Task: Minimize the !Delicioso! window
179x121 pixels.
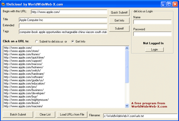Action: 163,4
